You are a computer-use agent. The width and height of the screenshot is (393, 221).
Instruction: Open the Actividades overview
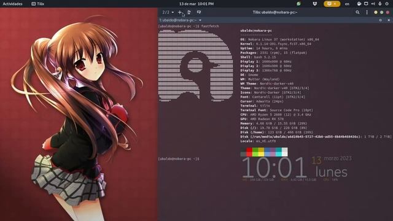(12, 4)
